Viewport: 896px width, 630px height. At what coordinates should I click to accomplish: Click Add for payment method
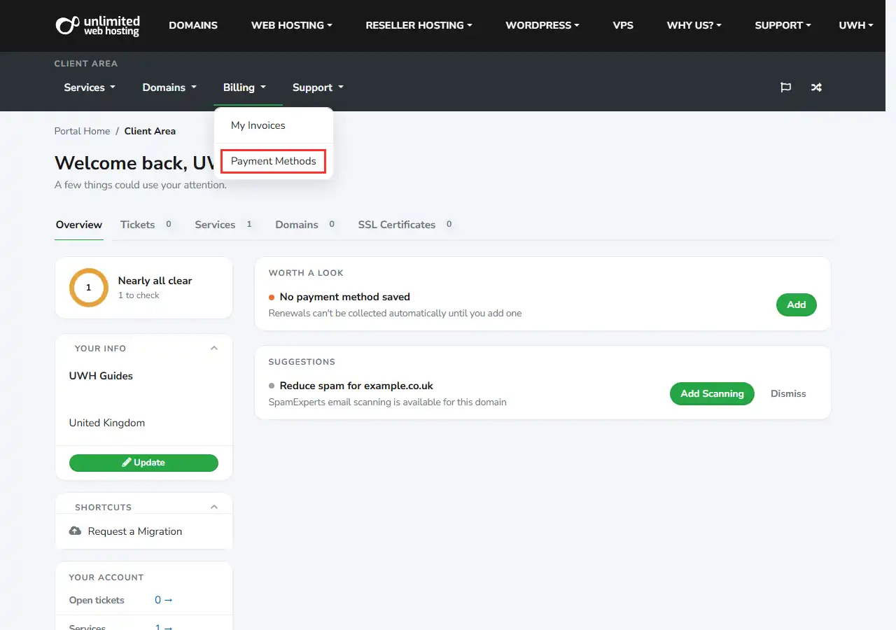(x=797, y=304)
